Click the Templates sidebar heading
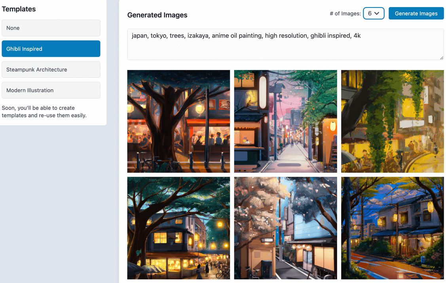446x283 pixels. [19, 9]
